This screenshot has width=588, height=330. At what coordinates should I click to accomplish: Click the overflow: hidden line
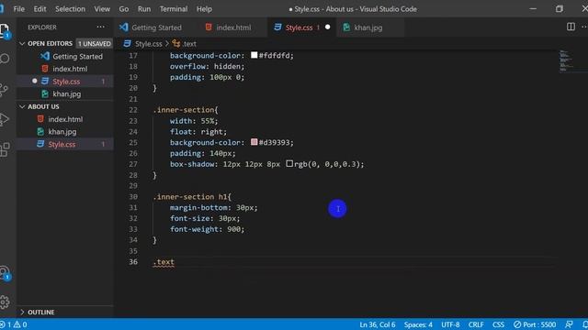click(207, 66)
